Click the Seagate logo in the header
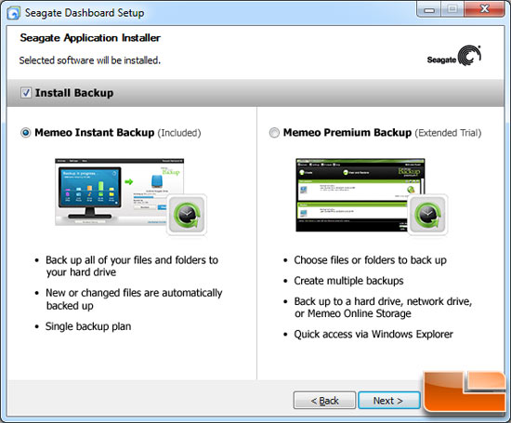Image resolution: width=511 pixels, height=423 pixels. [453, 56]
